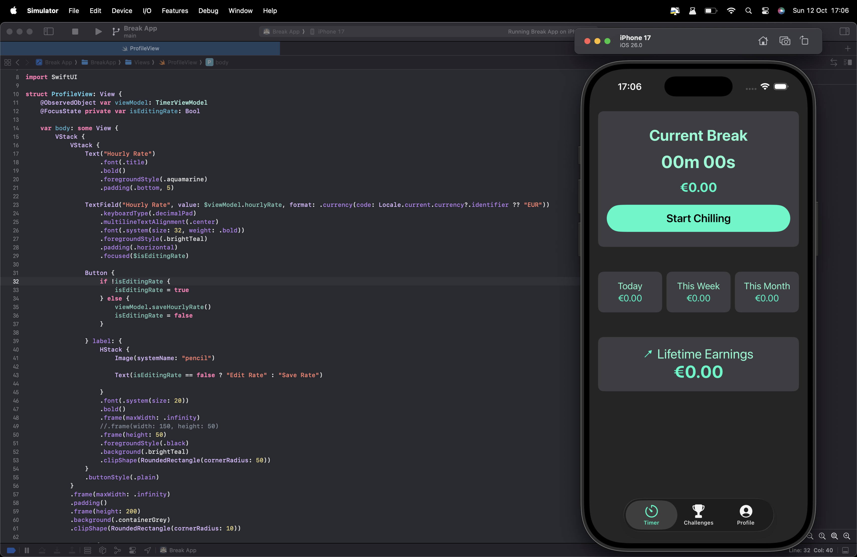857x557 pixels.
Task: Tap the Start Chilling button
Action: pos(698,218)
